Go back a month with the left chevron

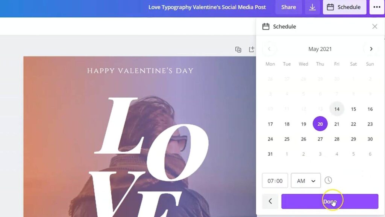click(269, 49)
